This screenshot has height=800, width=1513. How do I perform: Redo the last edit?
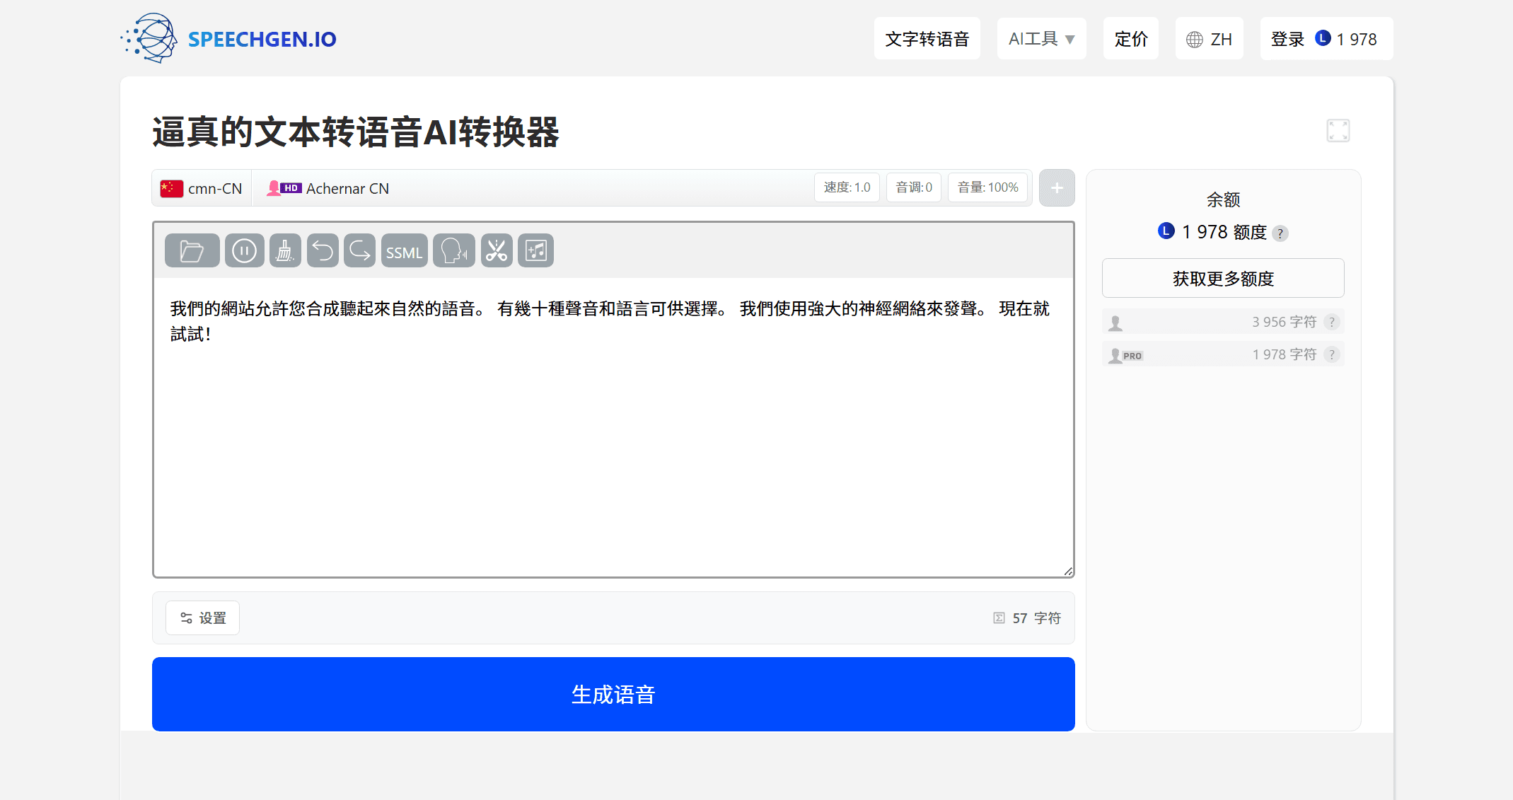click(359, 250)
